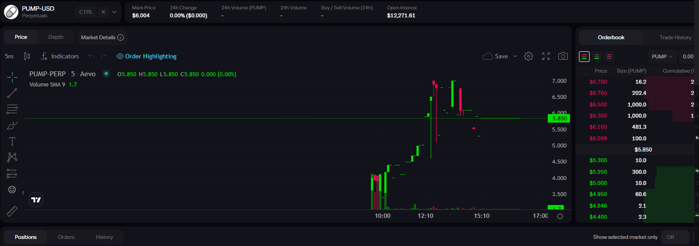Select the crosshair cursor tool
The height and width of the screenshot is (246, 699).
coord(12,77)
